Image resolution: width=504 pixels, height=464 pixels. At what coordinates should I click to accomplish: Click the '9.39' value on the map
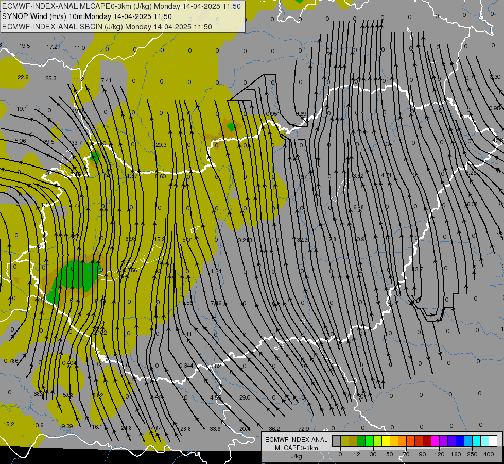coord(67,426)
